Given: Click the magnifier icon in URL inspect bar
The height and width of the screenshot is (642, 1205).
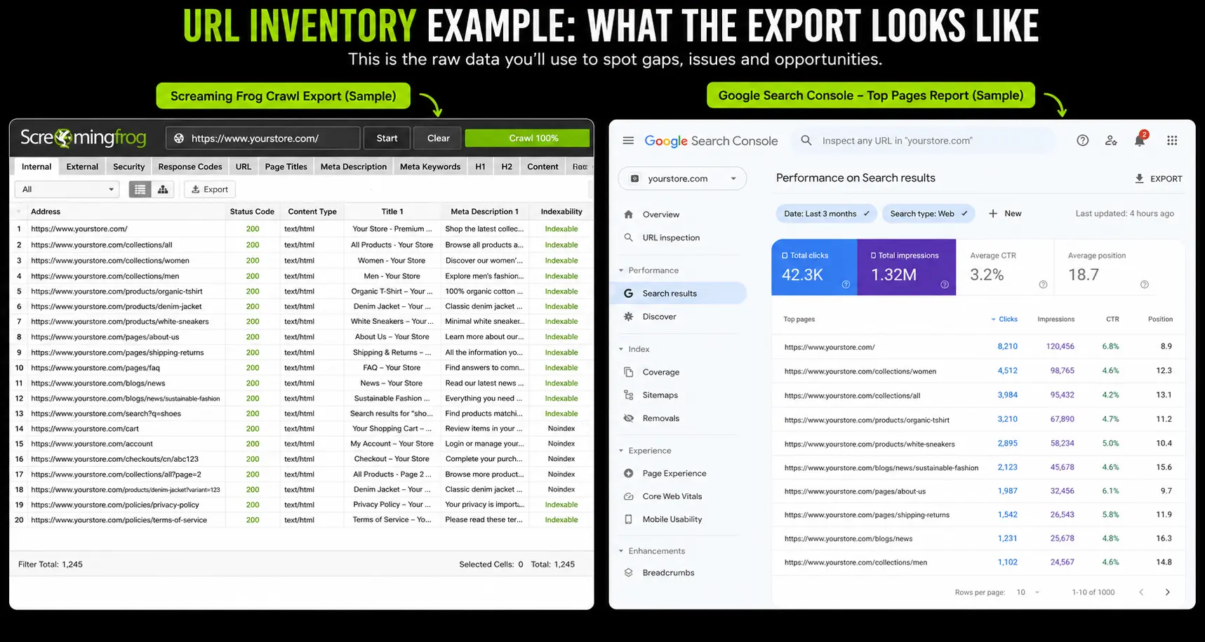Looking at the screenshot, I should [x=806, y=140].
